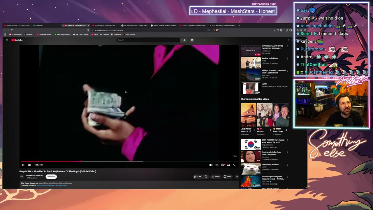Open options for Overdramatic Indian Soap video
Image resolution: width=373 pixels, height=210 pixels.
point(288,152)
